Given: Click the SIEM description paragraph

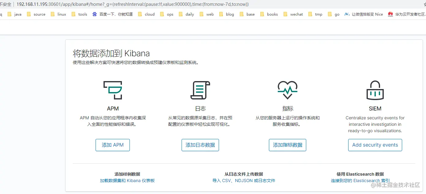Looking at the screenshot, I should (375, 124).
